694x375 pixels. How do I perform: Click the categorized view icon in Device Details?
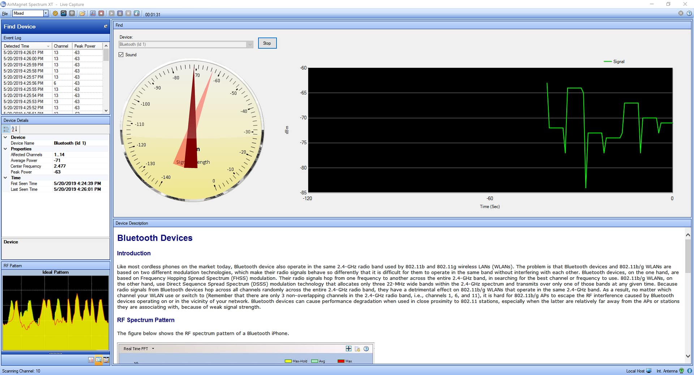coord(6,129)
